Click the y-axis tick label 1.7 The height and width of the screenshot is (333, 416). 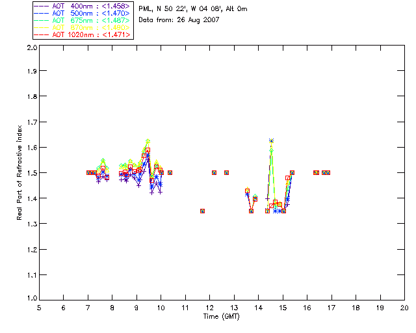tap(32, 122)
